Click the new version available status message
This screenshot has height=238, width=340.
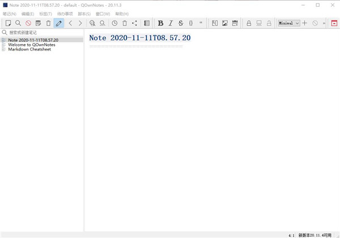pyautogui.click(x=315, y=235)
